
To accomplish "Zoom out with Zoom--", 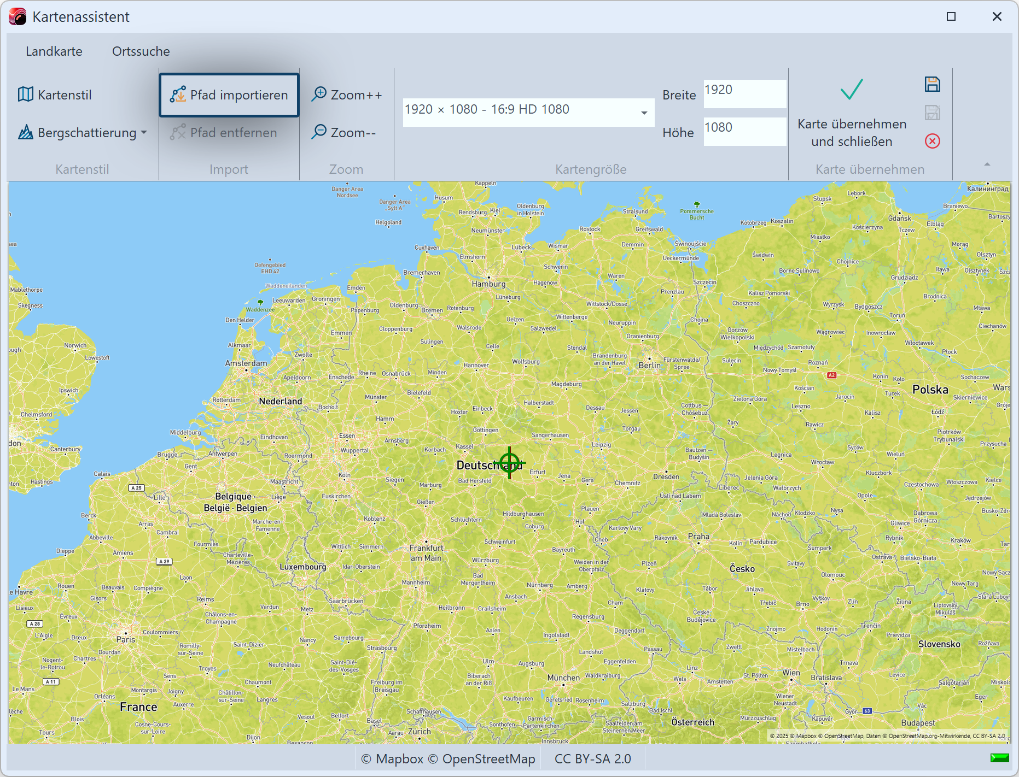I will tap(343, 133).
